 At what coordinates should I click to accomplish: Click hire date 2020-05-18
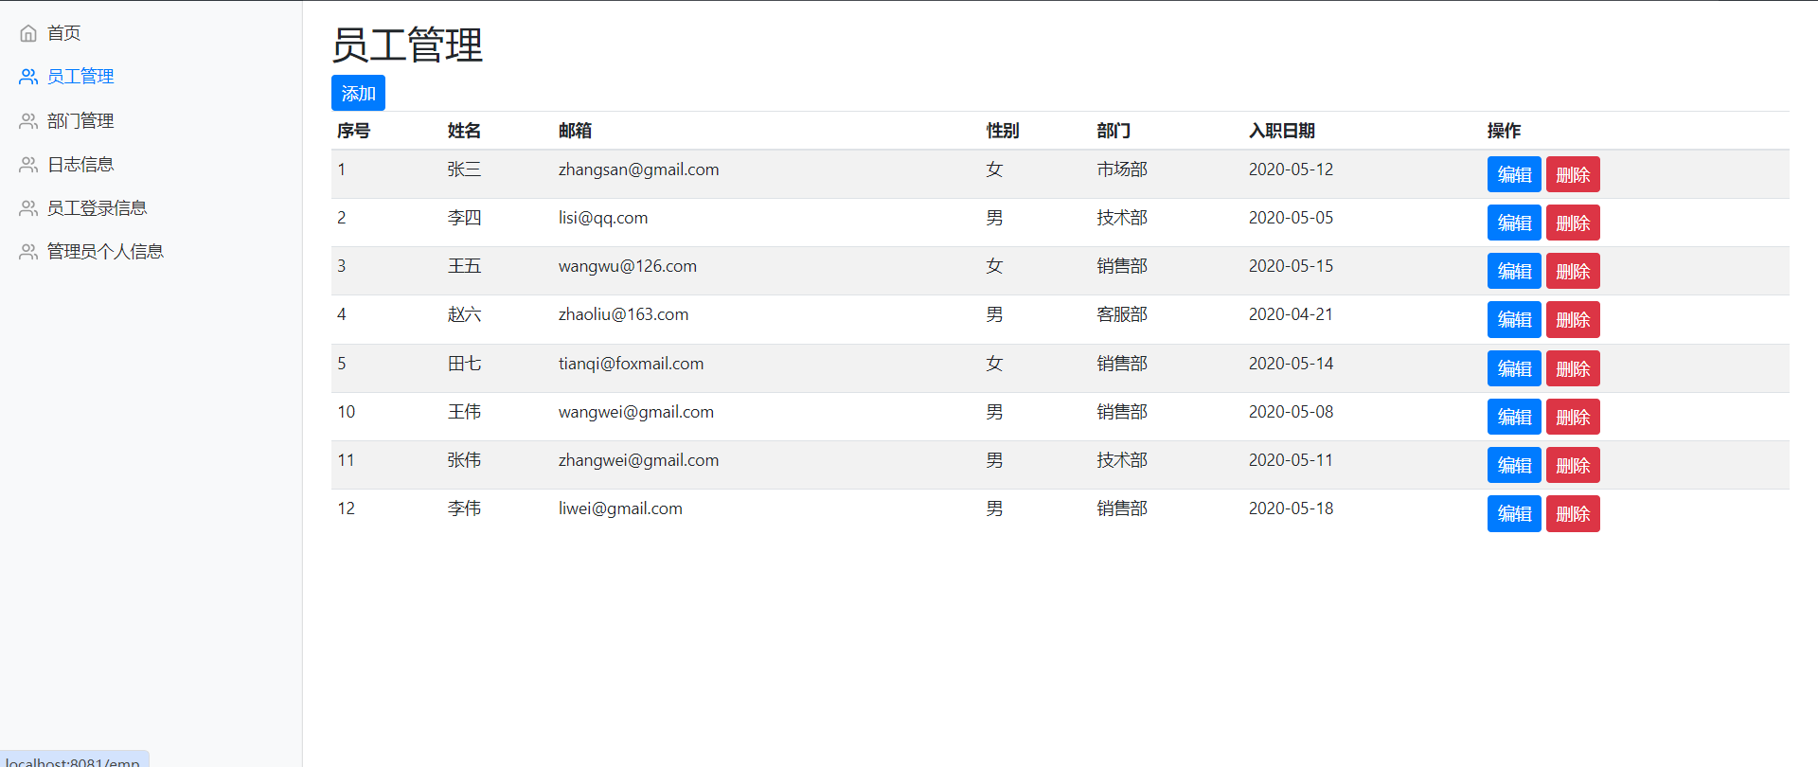1291,508
